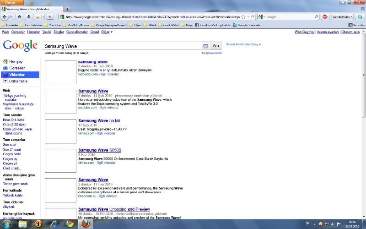Filter by Yüksek kalite

pyautogui.click(x=13, y=195)
